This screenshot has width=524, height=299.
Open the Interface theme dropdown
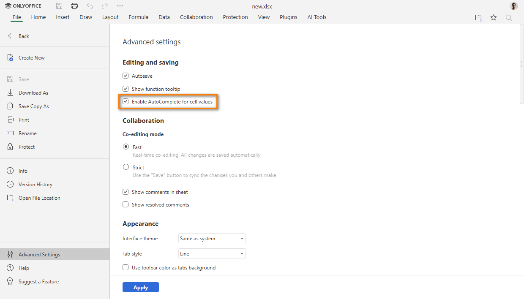click(212, 239)
